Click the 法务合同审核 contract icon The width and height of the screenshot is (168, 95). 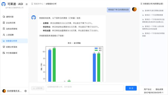coord(4,29)
